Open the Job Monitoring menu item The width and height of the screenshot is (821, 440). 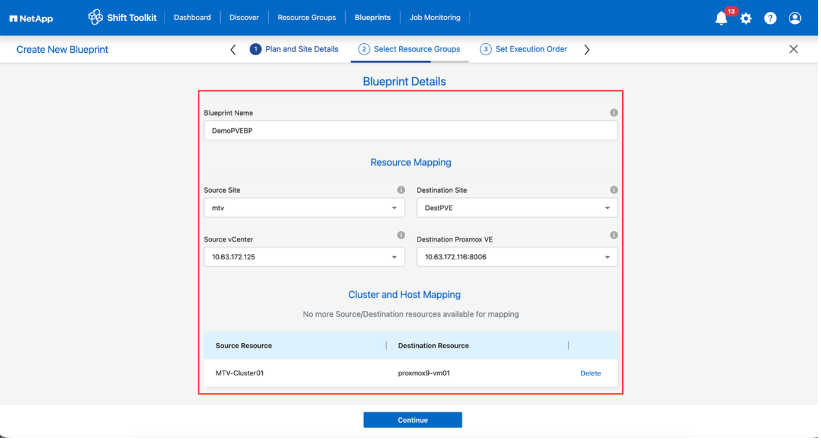pyautogui.click(x=435, y=17)
